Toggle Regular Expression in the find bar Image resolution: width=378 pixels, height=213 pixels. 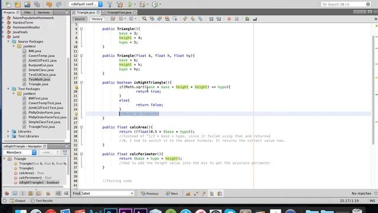point(204,193)
